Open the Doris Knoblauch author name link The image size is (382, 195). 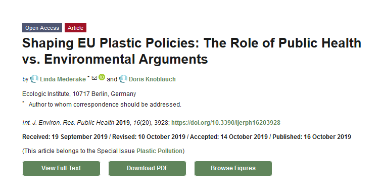click(x=152, y=79)
